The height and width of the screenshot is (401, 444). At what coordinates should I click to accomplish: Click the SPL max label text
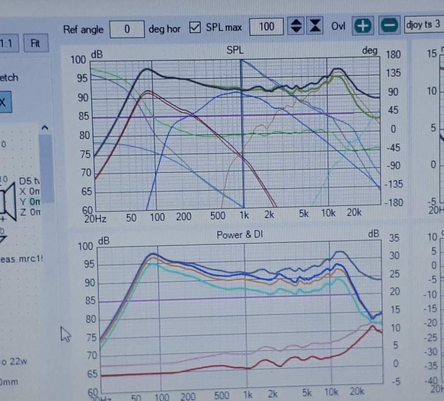click(x=224, y=27)
